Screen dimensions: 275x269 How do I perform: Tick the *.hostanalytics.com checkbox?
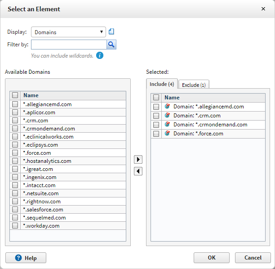[x=15, y=161]
